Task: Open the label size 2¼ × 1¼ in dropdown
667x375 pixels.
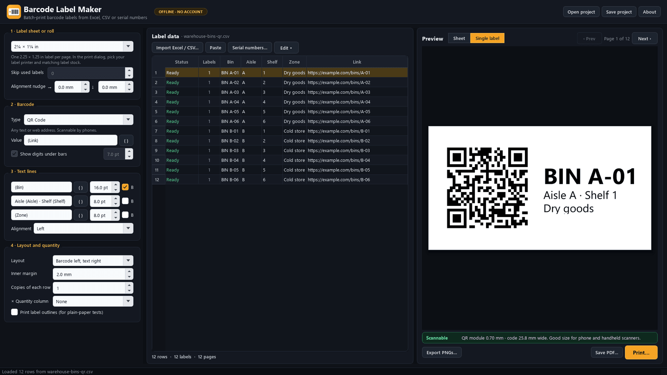Action: coord(72,46)
